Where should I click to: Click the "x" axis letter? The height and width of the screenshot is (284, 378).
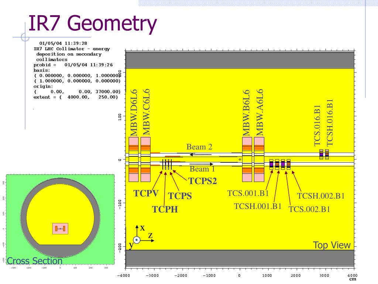pos(142,228)
